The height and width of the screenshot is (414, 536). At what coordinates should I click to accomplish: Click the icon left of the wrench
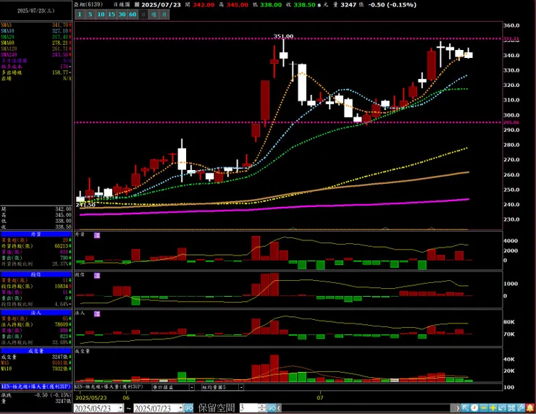tap(511, 408)
